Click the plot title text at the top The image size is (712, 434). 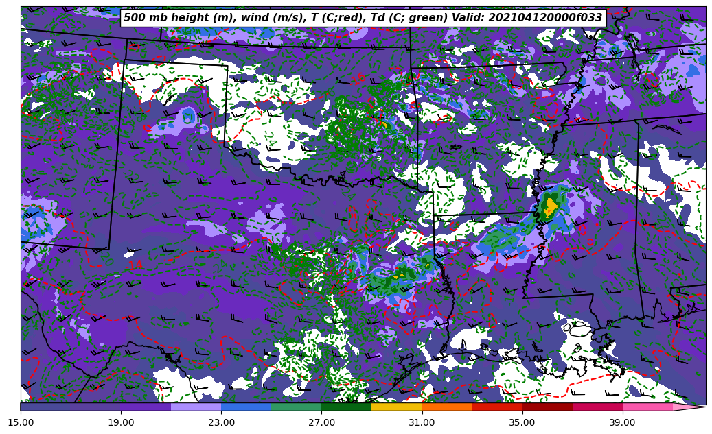(x=363, y=18)
